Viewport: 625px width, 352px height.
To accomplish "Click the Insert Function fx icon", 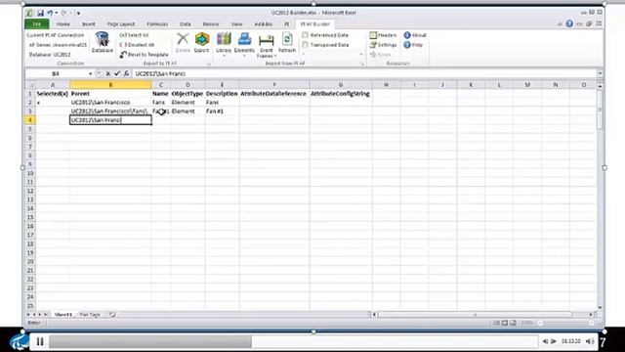I will tap(126, 73).
